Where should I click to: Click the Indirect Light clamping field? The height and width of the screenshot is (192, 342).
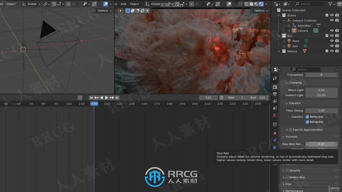click(x=321, y=95)
